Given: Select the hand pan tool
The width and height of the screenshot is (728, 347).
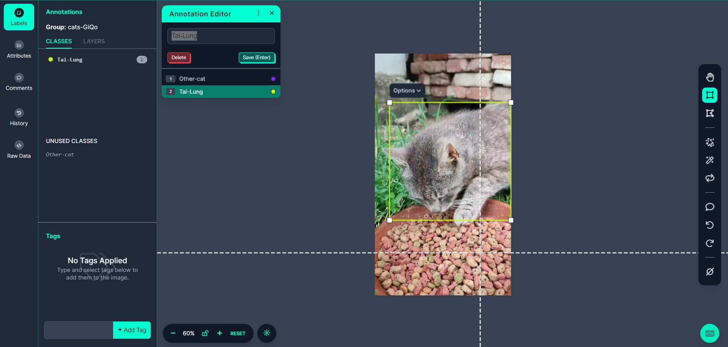Looking at the screenshot, I should pos(710,77).
